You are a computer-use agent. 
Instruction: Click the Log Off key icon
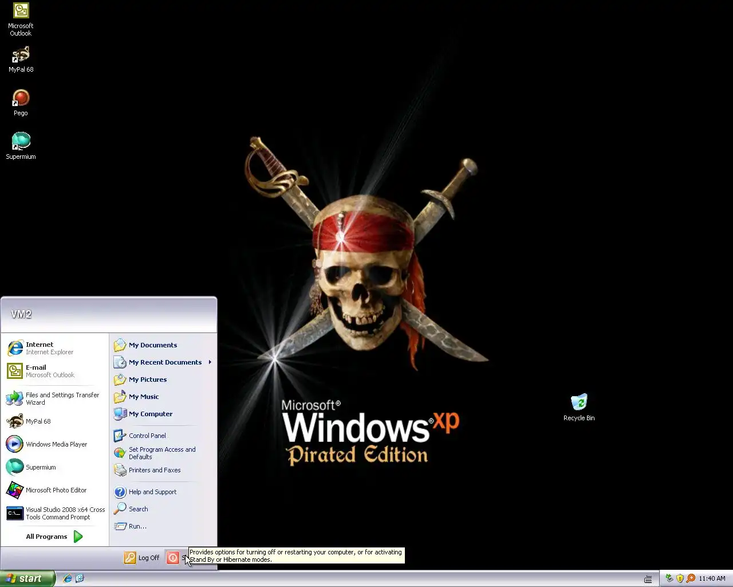click(x=130, y=558)
